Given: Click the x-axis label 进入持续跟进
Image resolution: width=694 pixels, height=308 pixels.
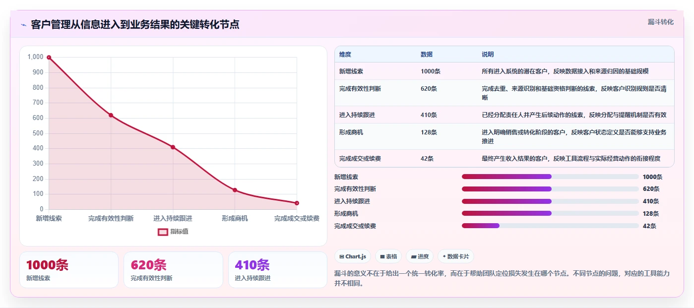Looking at the screenshot, I should [173, 218].
